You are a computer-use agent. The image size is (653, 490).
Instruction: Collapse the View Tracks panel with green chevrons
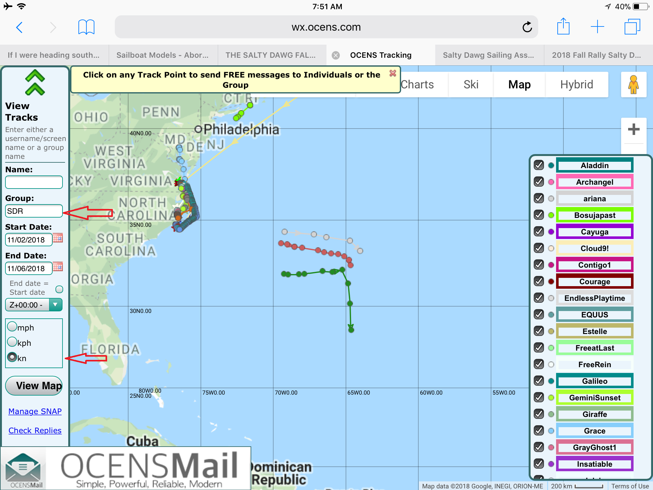(35, 82)
